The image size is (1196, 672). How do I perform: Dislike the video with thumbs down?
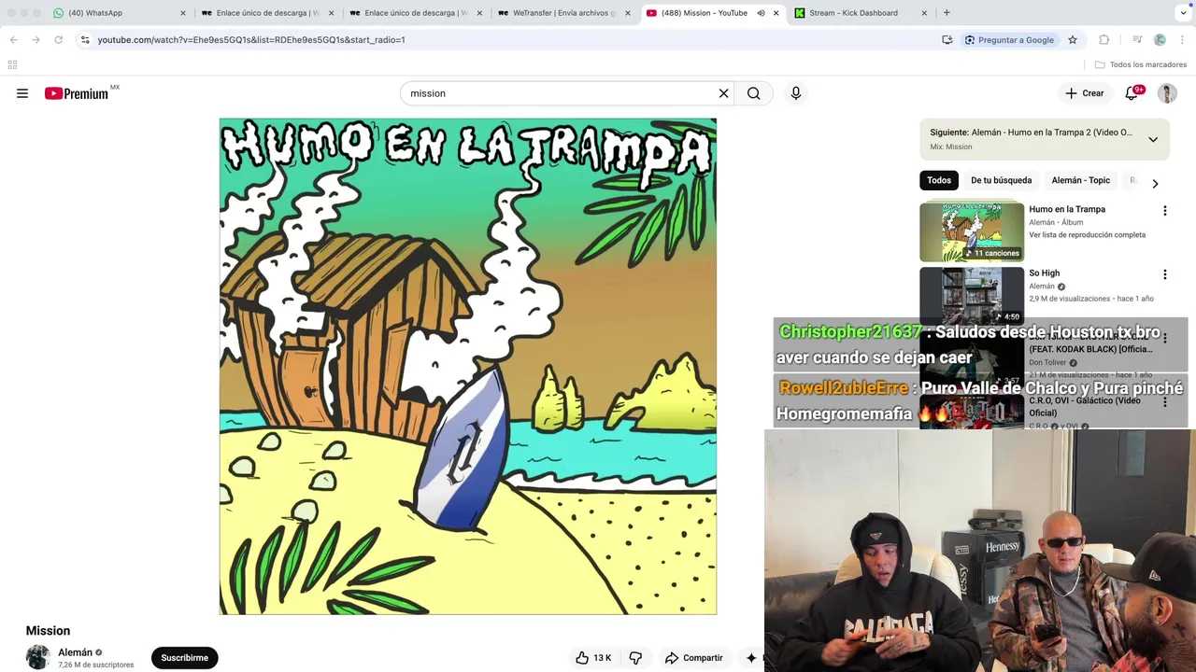tap(635, 658)
